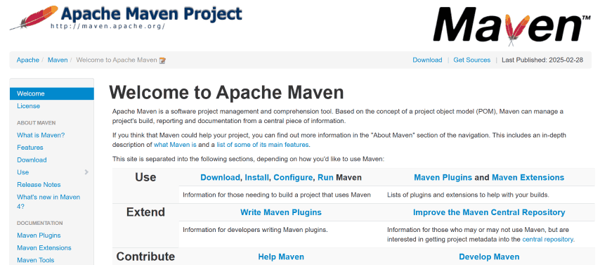
Task: Open Maven Extensions link in the table
Action: [x=528, y=178]
